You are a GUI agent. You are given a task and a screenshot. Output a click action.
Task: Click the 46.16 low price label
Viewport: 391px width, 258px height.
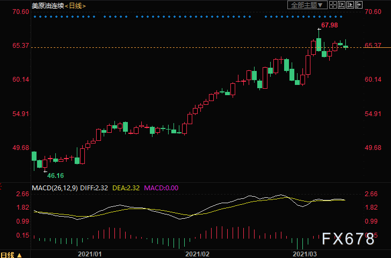coord(55,176)
